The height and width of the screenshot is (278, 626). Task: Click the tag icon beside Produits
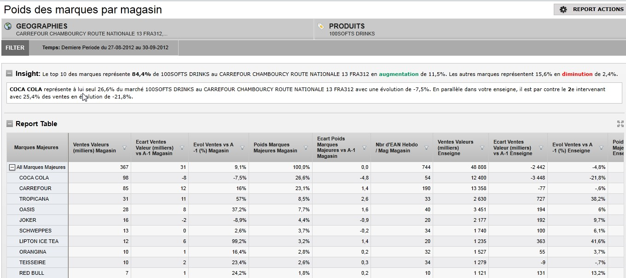pyautogui.click(x=321, y=26)
